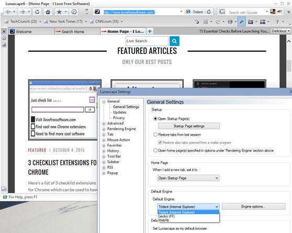
Task: Open CNN.com (55) feed link
Action: (x=107, y=21)
